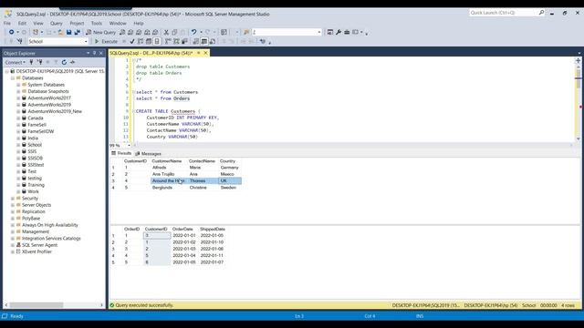Click Connect Object Explorer plug icon
The width and height of the screenshot is (584, 328).
pos(31,62)
